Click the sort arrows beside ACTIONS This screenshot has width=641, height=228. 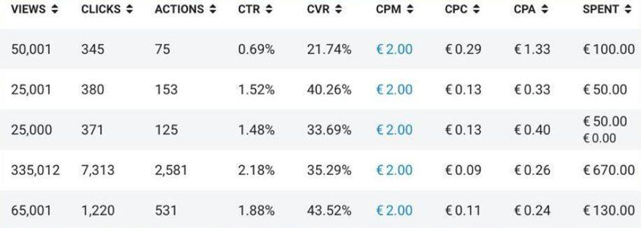point(212,9)
